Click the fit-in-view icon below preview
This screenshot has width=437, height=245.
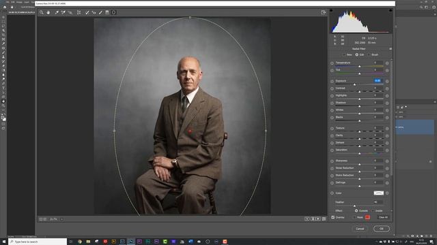coord(41,219)
